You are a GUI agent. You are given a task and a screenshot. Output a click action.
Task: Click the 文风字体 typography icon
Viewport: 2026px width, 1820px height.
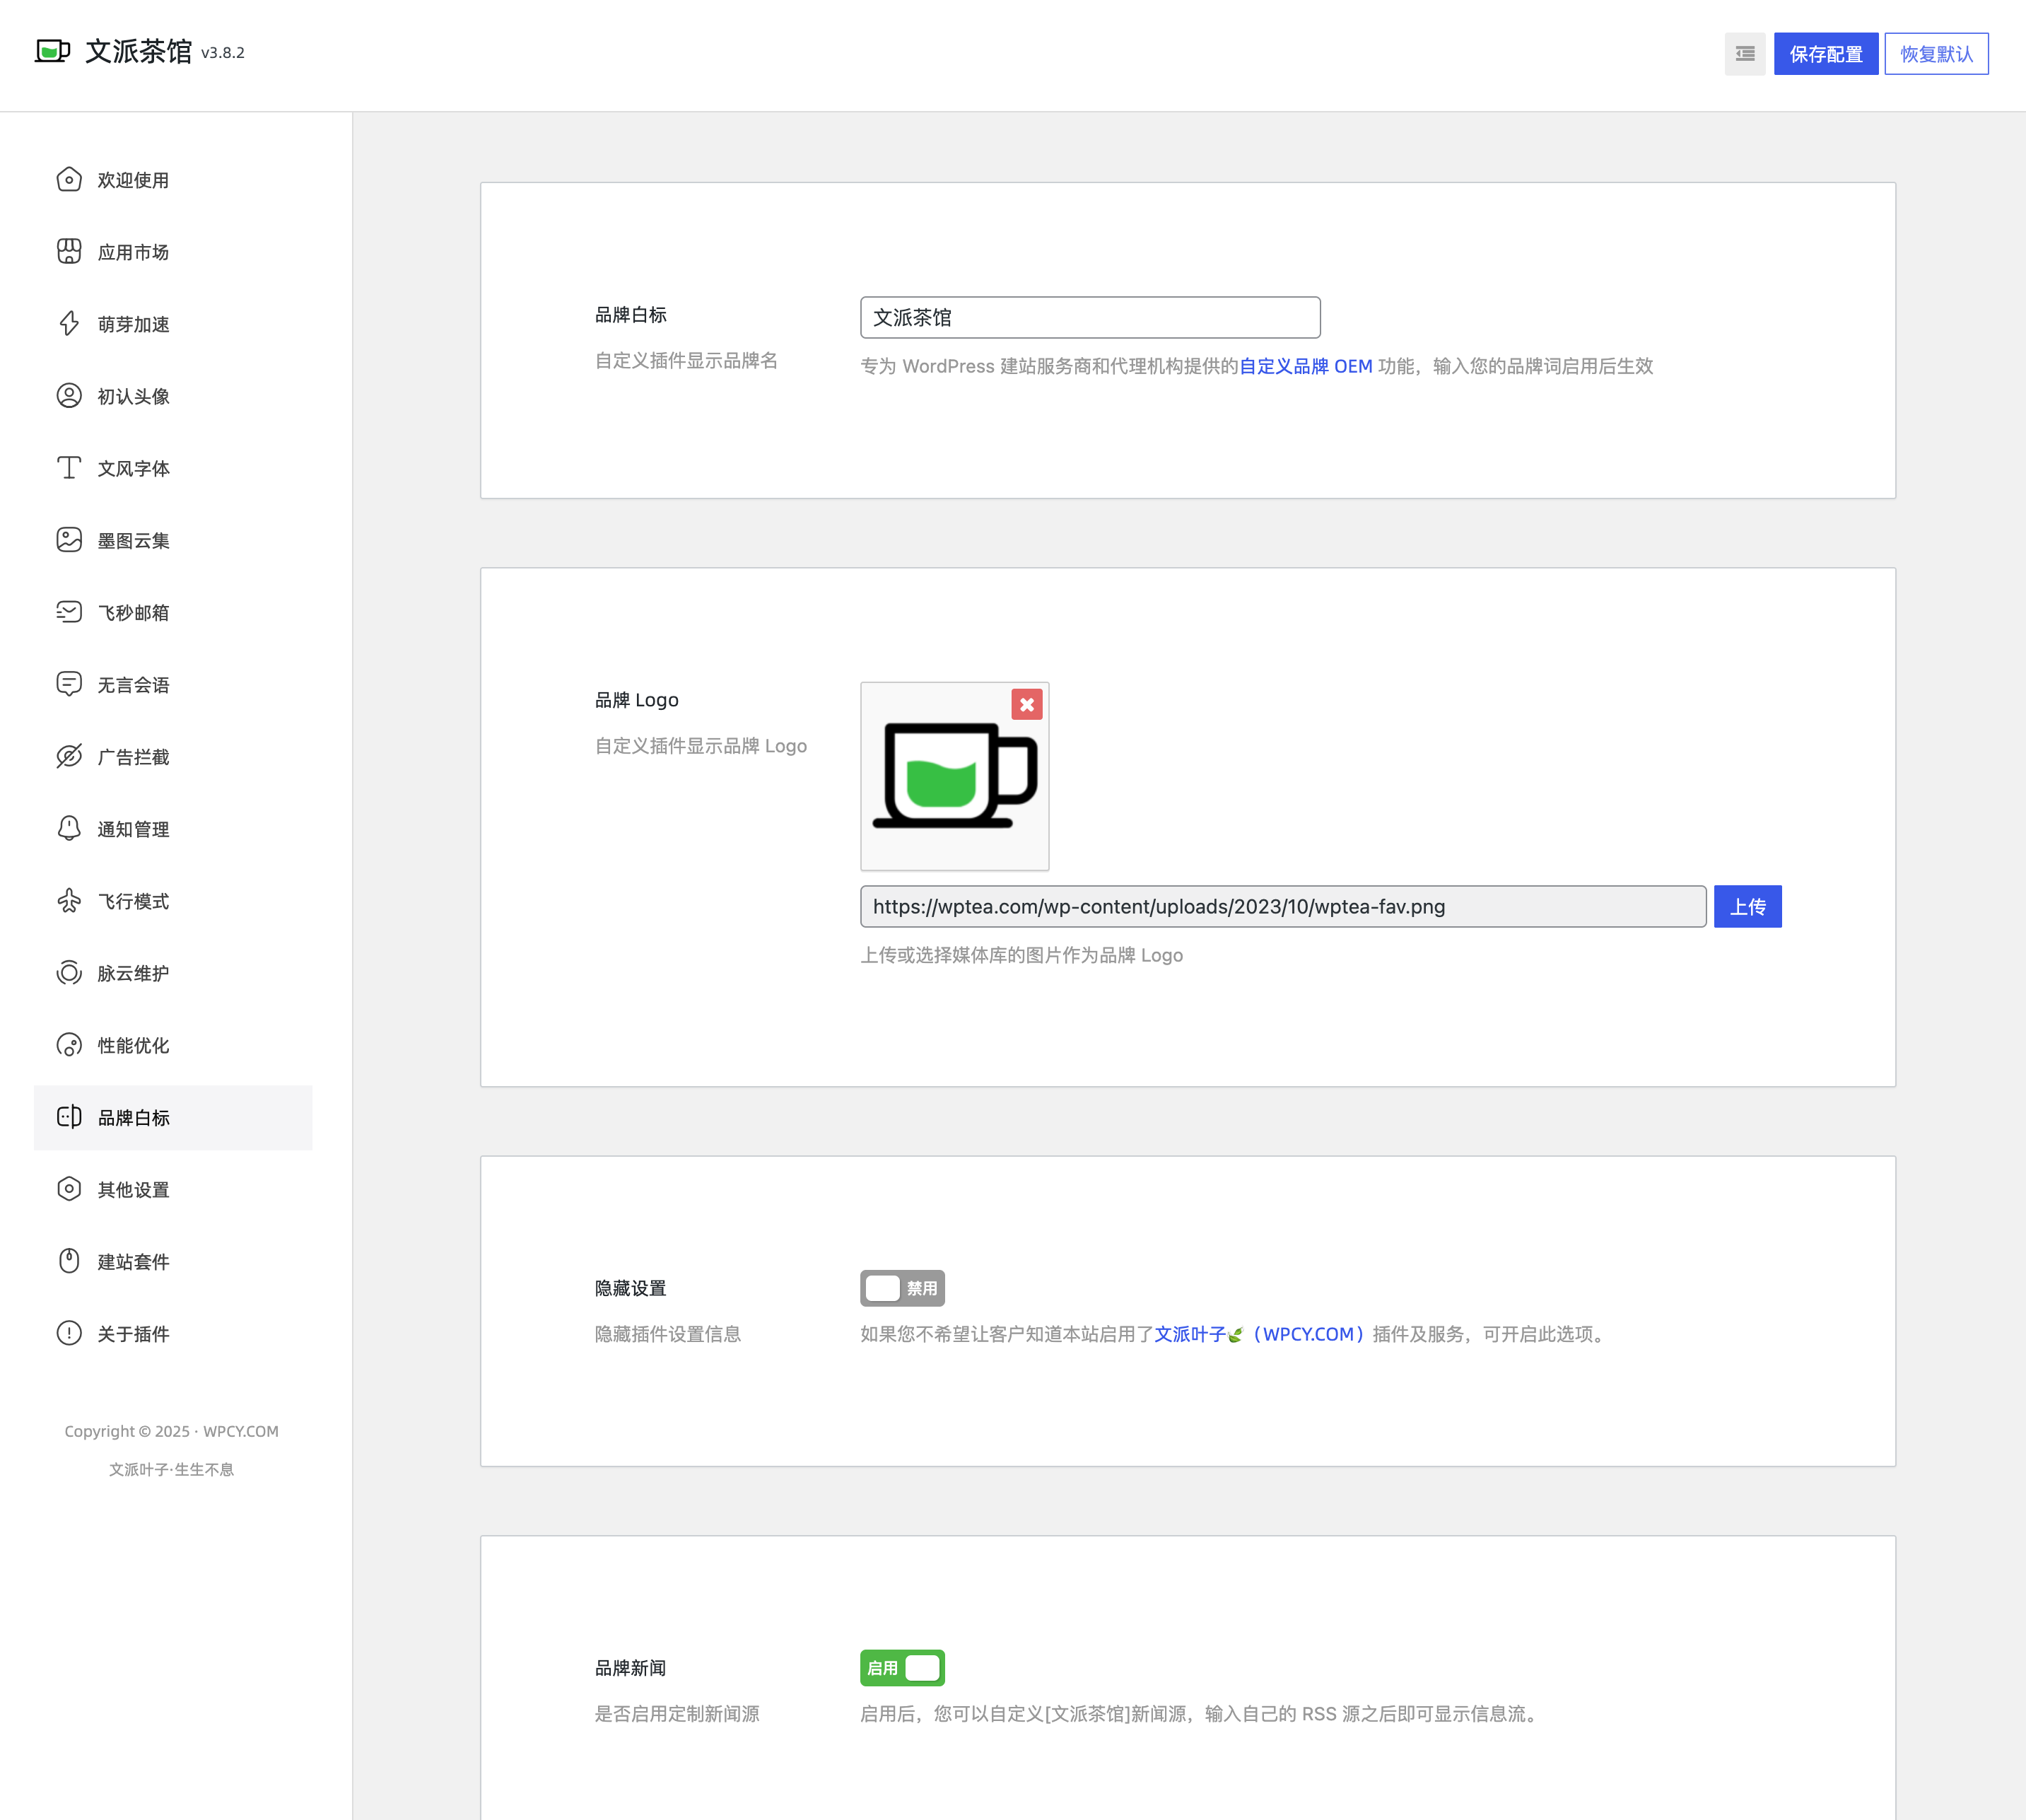coord(69,468)
